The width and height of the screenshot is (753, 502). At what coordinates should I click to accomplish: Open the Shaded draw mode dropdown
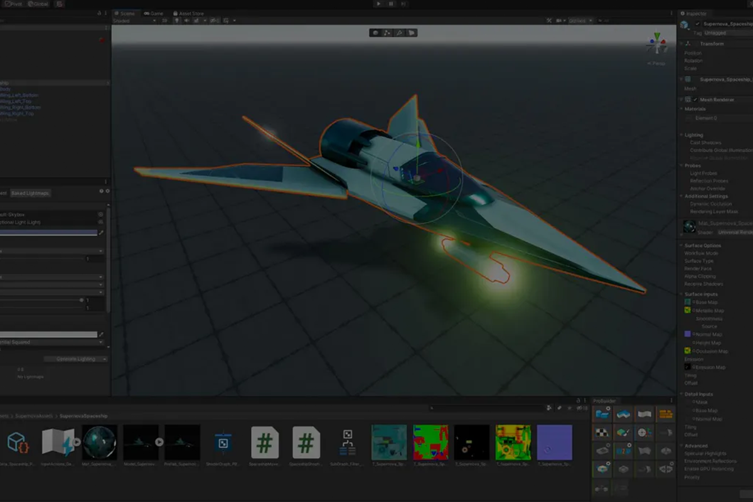click(x=136, y=21)
